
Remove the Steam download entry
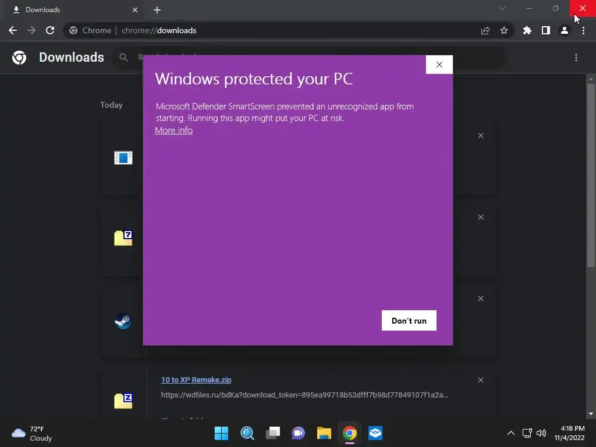(x=481, y=299)
